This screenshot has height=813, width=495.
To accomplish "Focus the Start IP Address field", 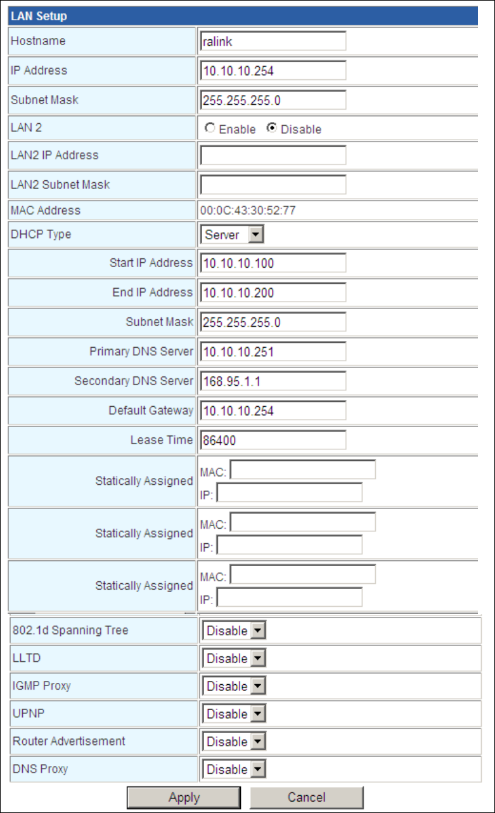I will tap(273, 263).
